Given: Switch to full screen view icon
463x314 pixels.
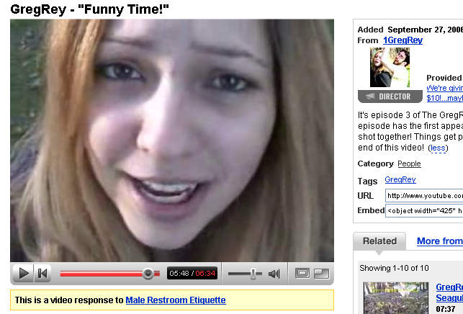Looking at the screenshot, I should (322, 274).
